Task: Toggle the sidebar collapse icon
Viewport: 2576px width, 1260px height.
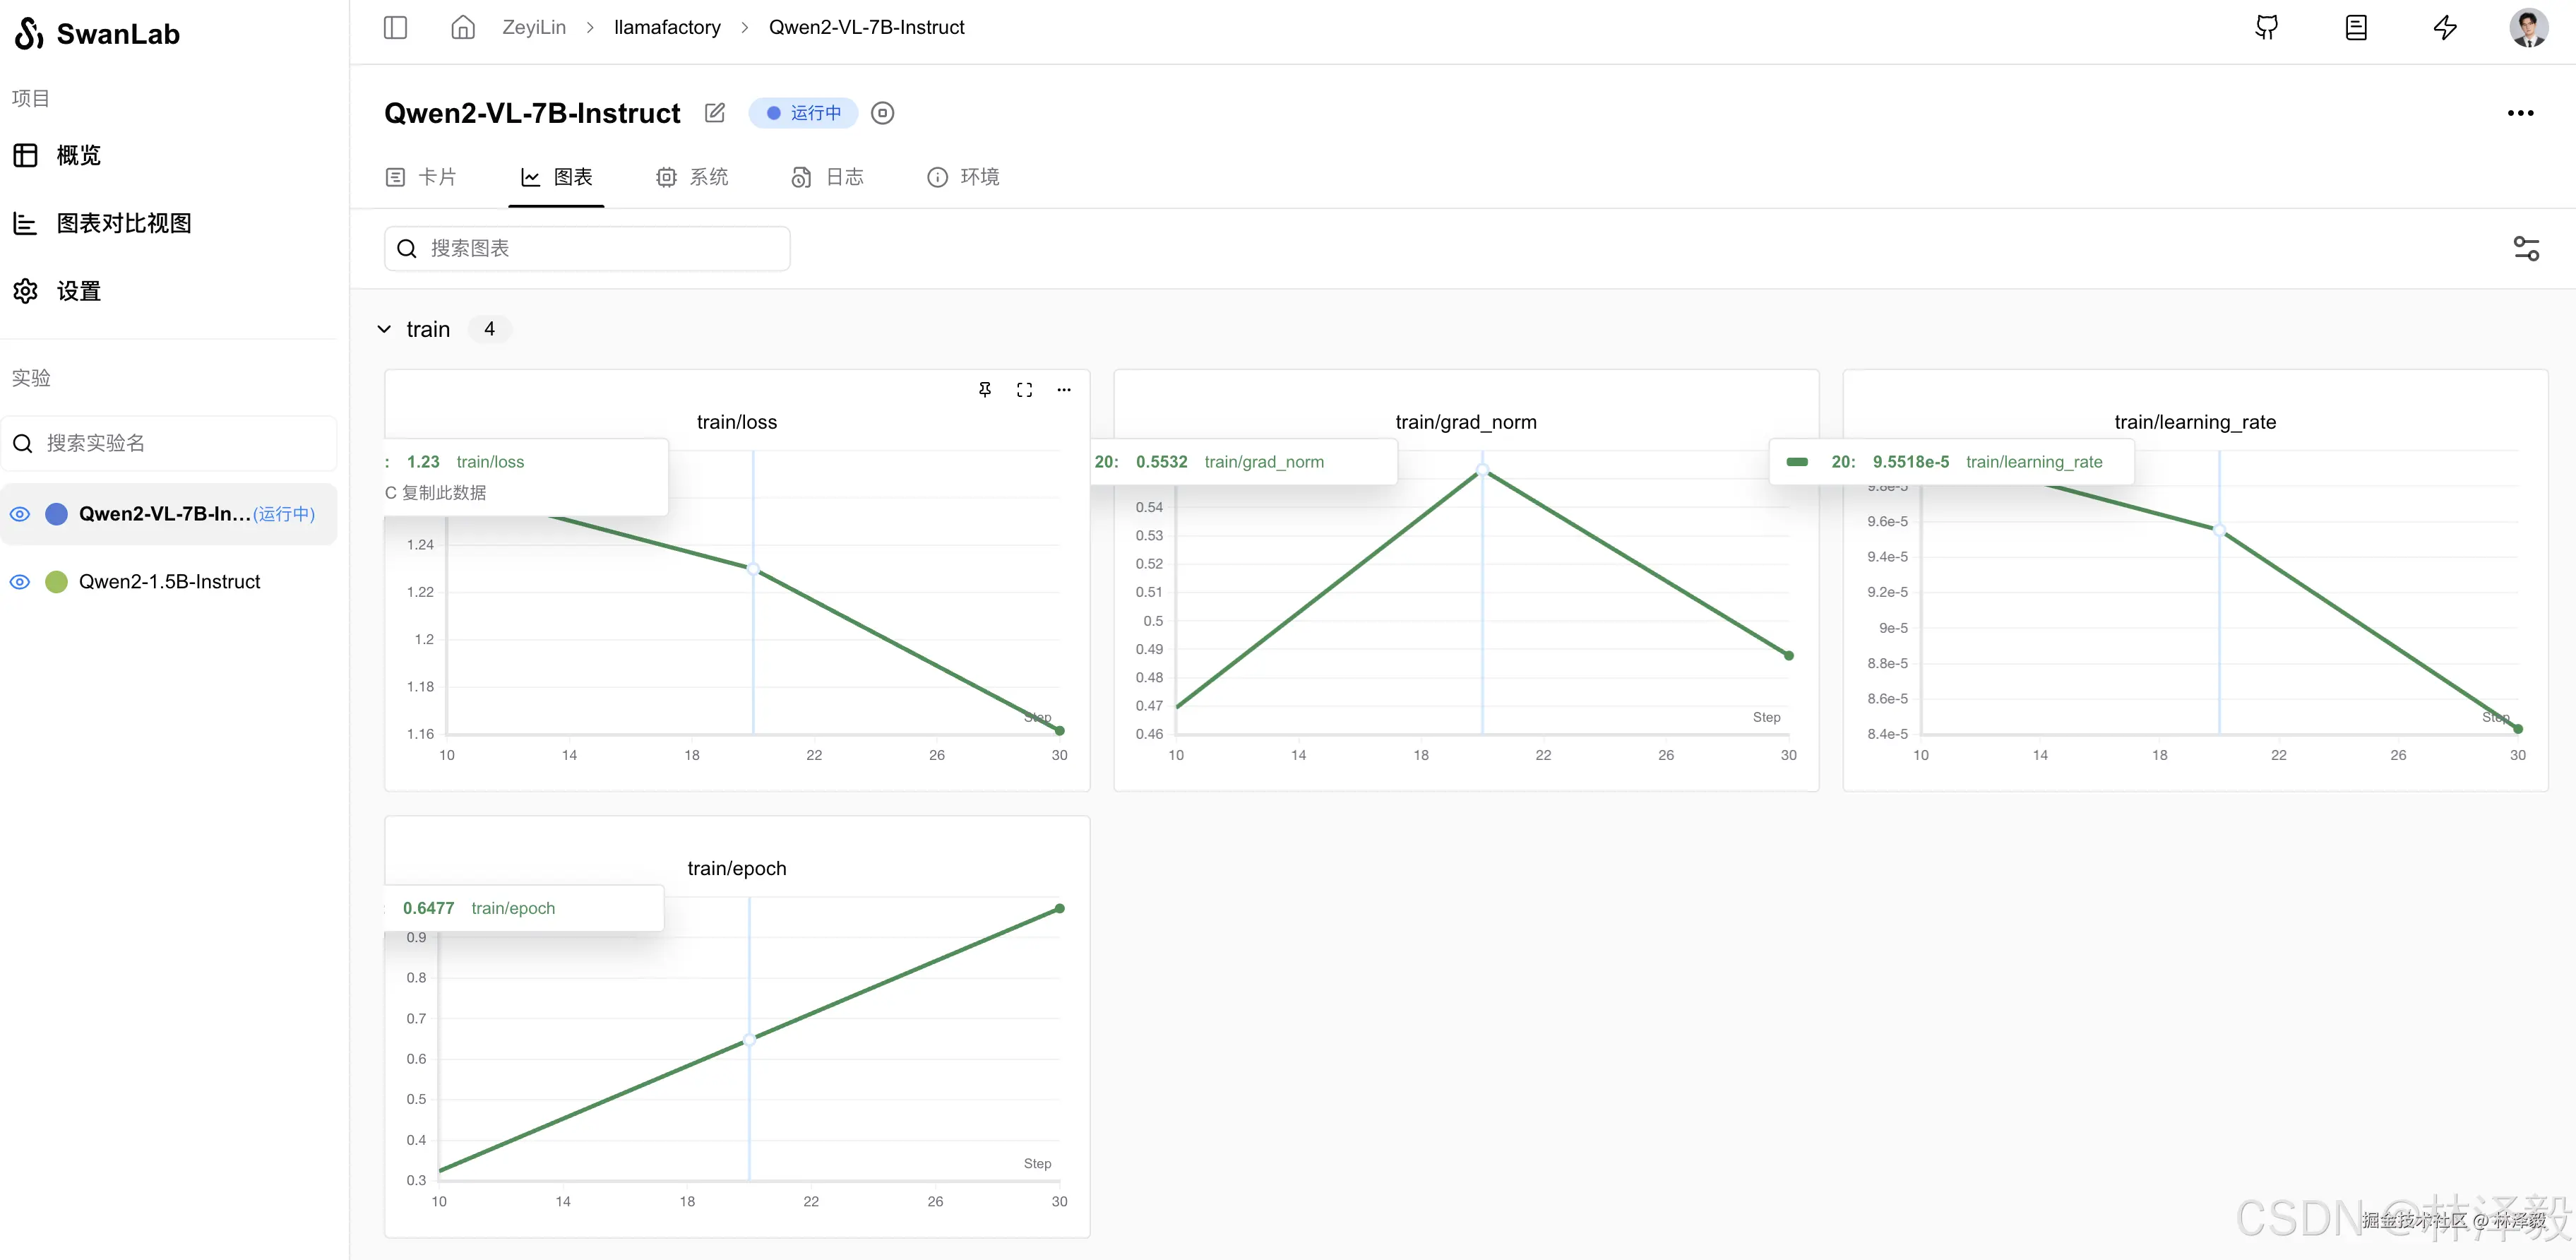Action: coord(395,27)
